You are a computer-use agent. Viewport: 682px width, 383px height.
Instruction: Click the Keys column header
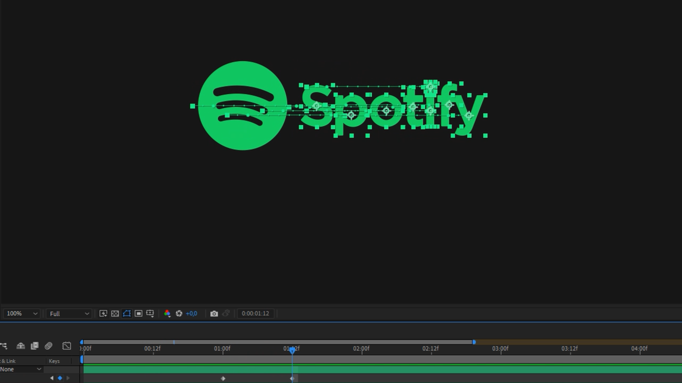click(54, 361)
